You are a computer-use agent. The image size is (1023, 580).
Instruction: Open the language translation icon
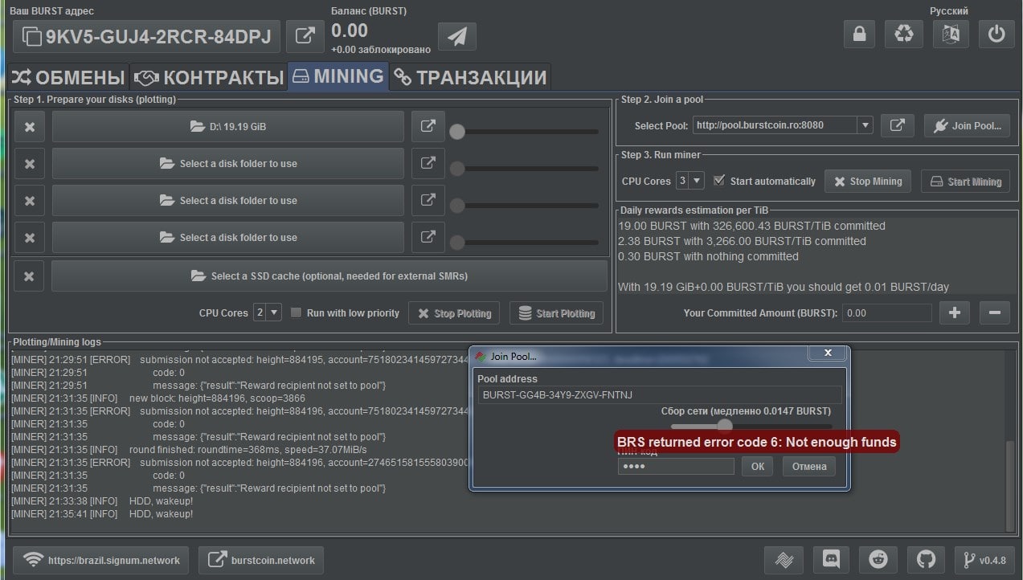pyautogui.click(x=951, y=35)
